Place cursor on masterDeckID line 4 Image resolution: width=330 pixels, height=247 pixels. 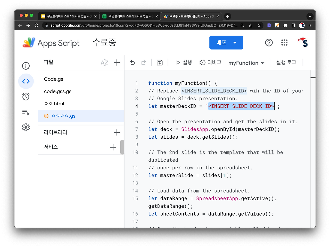[214, 106]
